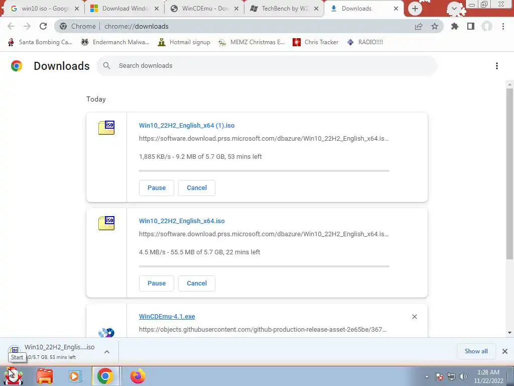The width and height of the screenshot is (514, 386).
Task: Switch to the TechBench by WZT tab
Action: coord(284,9)
